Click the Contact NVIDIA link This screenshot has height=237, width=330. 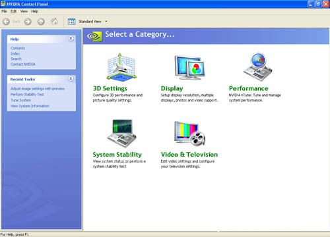pos(23,64)
